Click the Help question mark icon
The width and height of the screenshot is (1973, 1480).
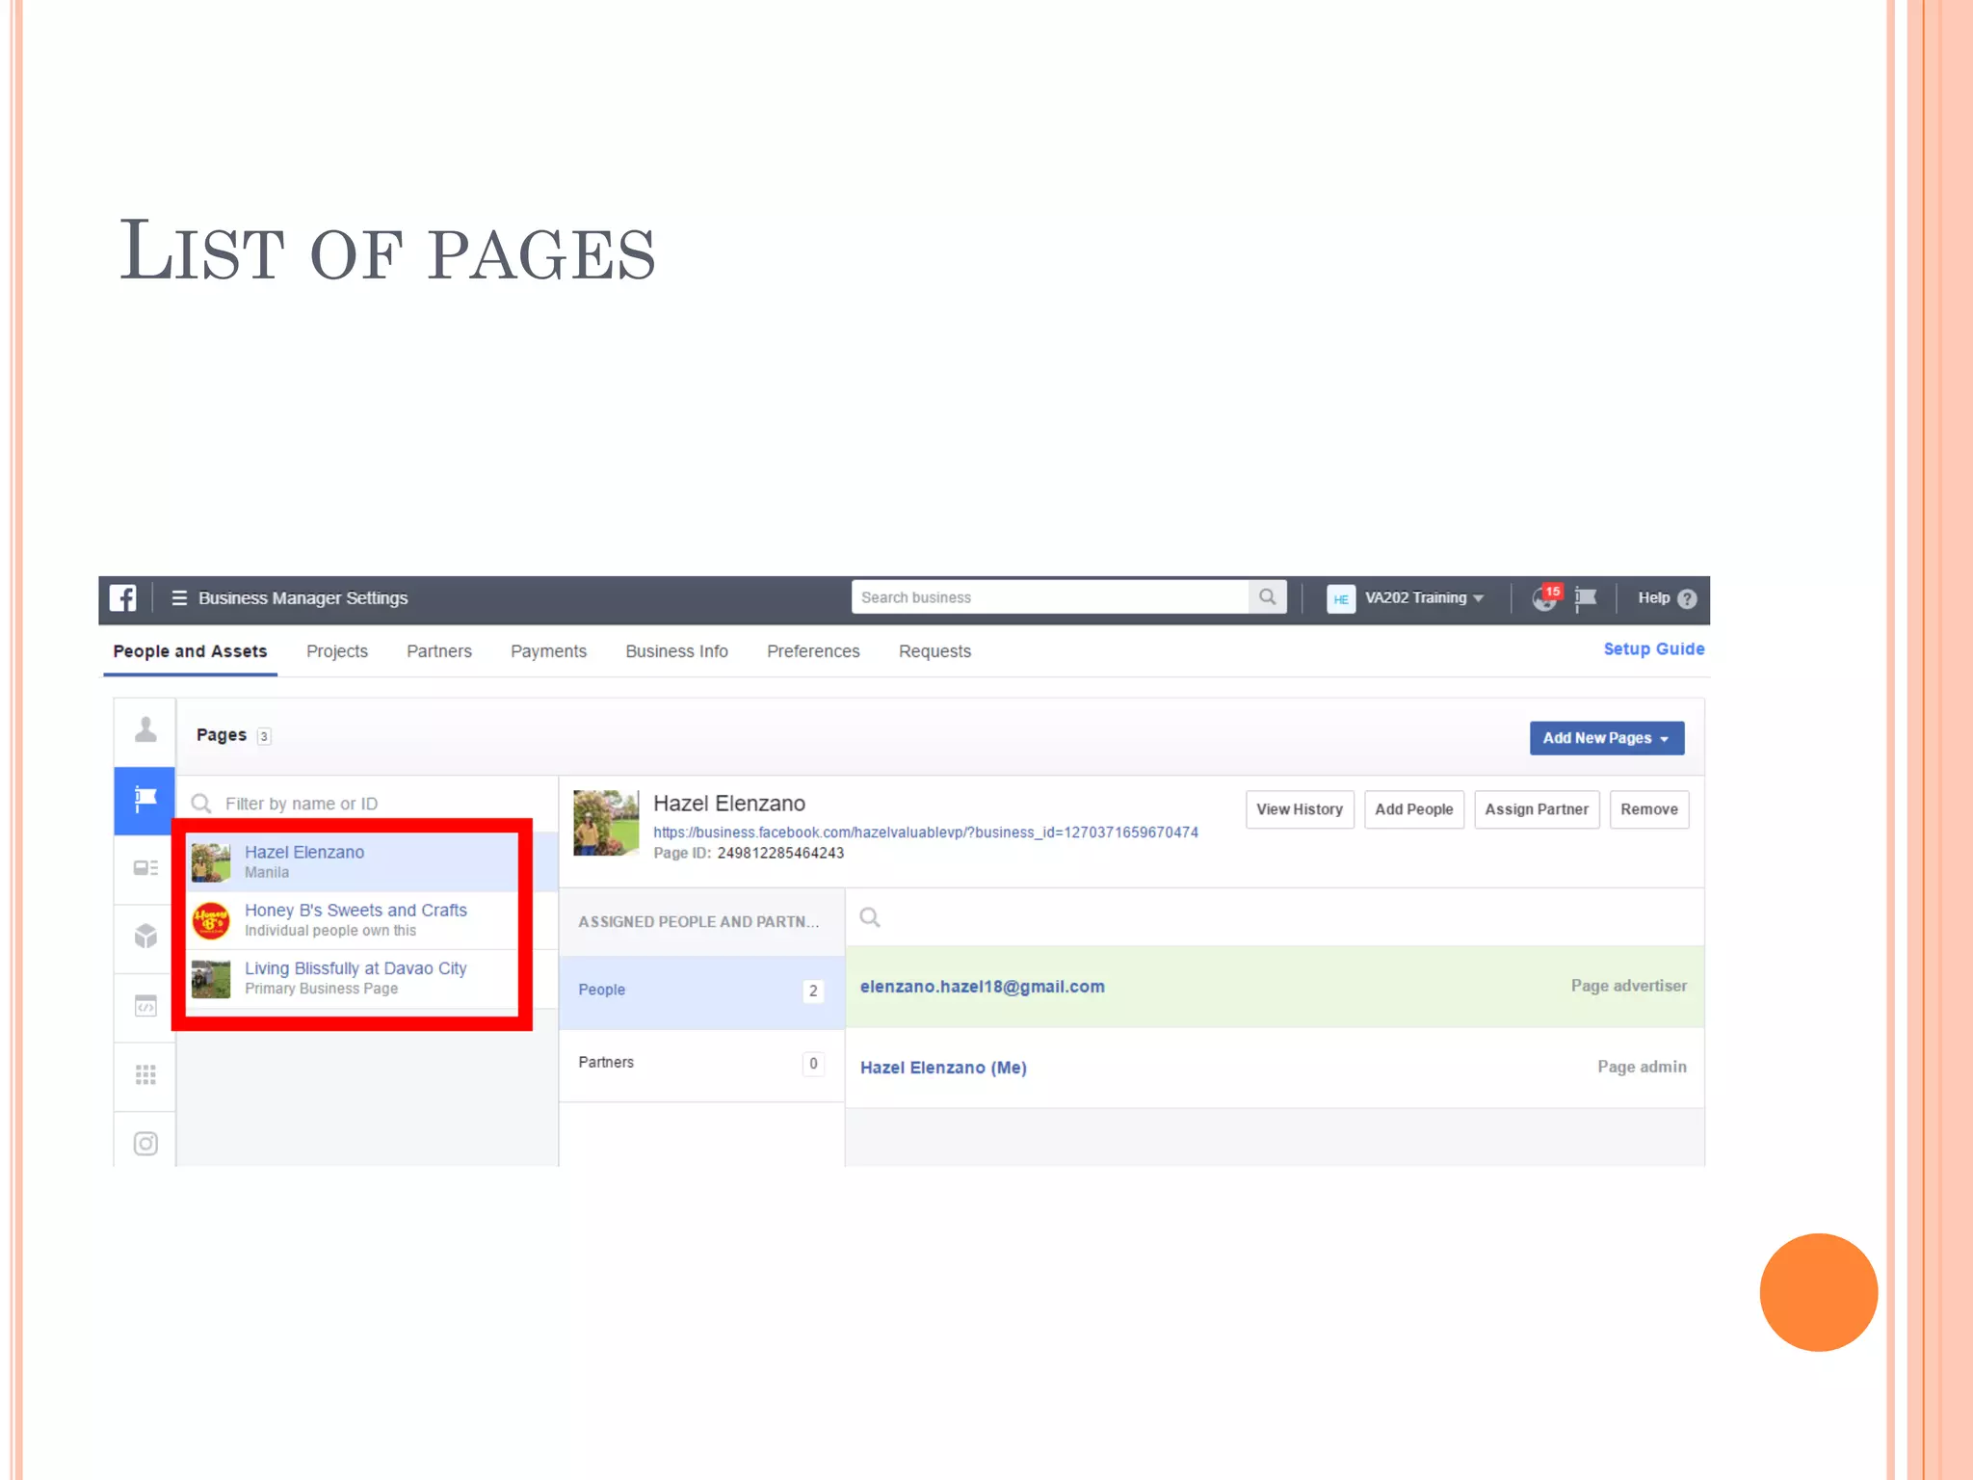coord(1687,598)
